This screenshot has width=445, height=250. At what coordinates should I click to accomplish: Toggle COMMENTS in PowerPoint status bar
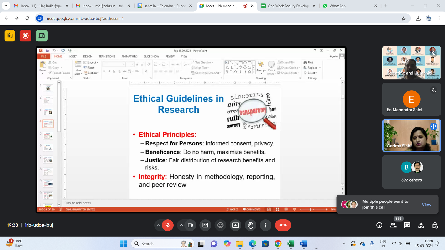tap(251, 209)
